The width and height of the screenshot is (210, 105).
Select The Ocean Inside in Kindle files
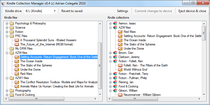(31, 61)
